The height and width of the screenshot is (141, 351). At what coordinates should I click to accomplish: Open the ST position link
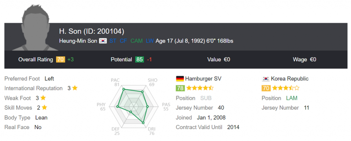113,41
